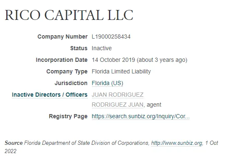Open the Florida (US) jurisdiction link
Image resolution: width=227 pixels, height=156 pixels.
[x=107, y=83]
